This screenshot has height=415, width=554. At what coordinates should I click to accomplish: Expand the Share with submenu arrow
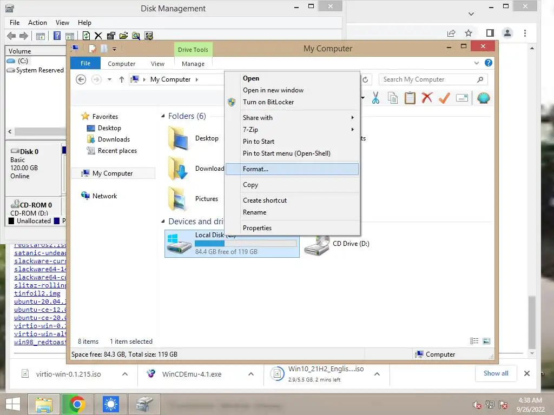coord(352,117)
